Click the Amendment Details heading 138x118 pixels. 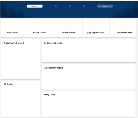point(54,68)
